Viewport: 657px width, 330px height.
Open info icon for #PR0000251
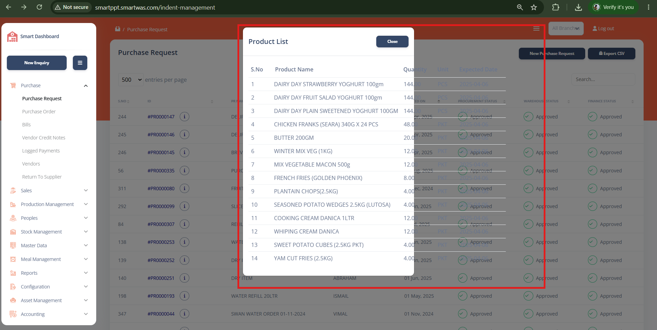pos(185,278)
